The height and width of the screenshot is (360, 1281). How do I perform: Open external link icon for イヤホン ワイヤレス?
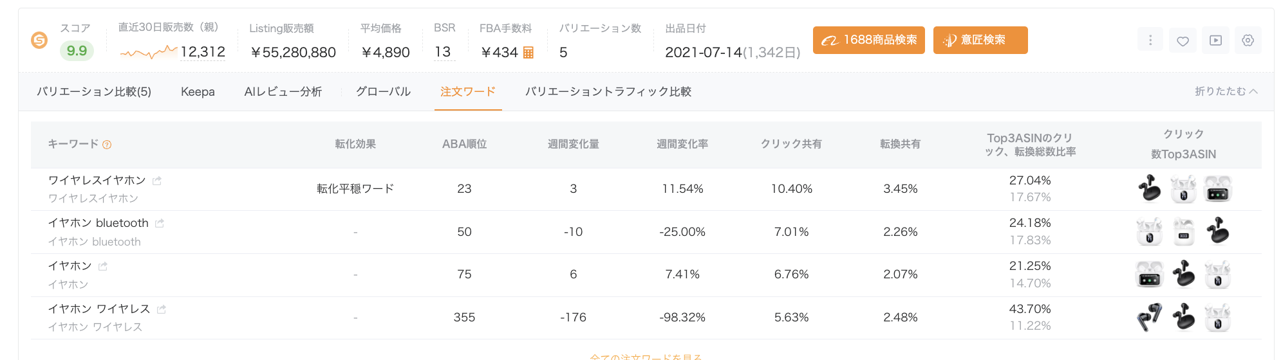[162, 309]
